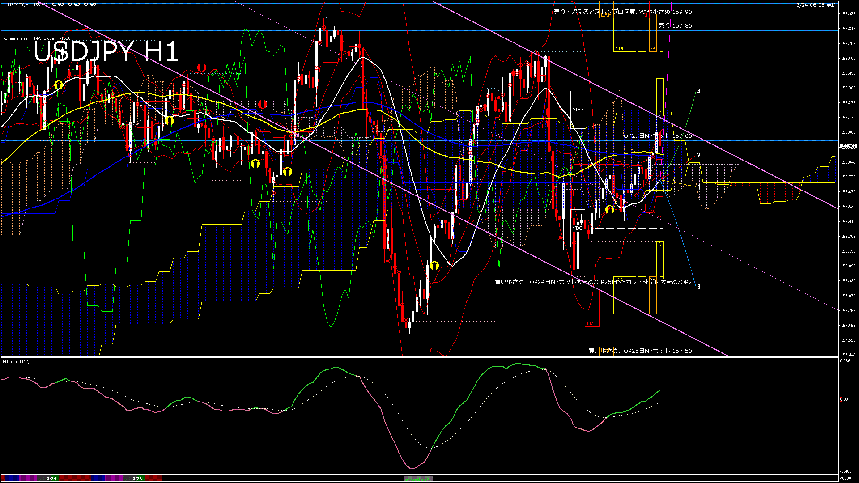The width and height of the screenshot is (859, 483).
Task: Click the current price tag 158.962 on axis
Action: pos(848,146)
